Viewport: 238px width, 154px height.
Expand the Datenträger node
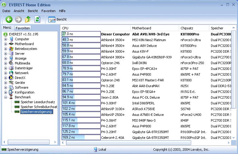click(x=5, y=68)
